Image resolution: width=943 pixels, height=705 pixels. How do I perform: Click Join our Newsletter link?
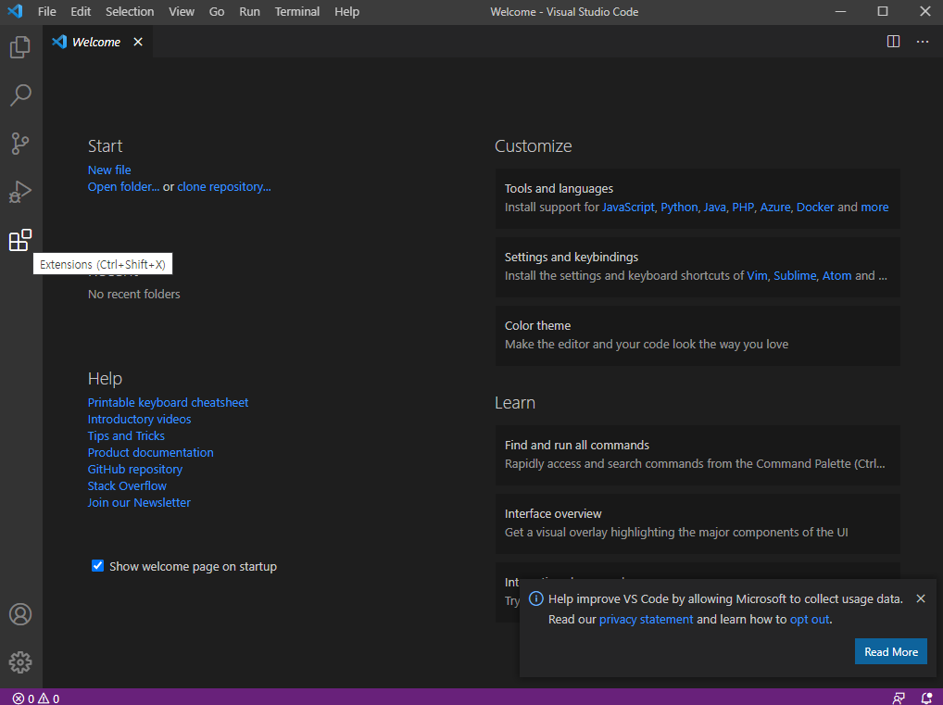coord(139,502)
